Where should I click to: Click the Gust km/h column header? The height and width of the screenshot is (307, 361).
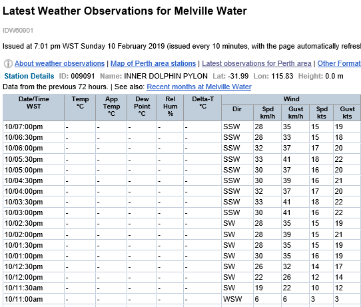[295, 113]
